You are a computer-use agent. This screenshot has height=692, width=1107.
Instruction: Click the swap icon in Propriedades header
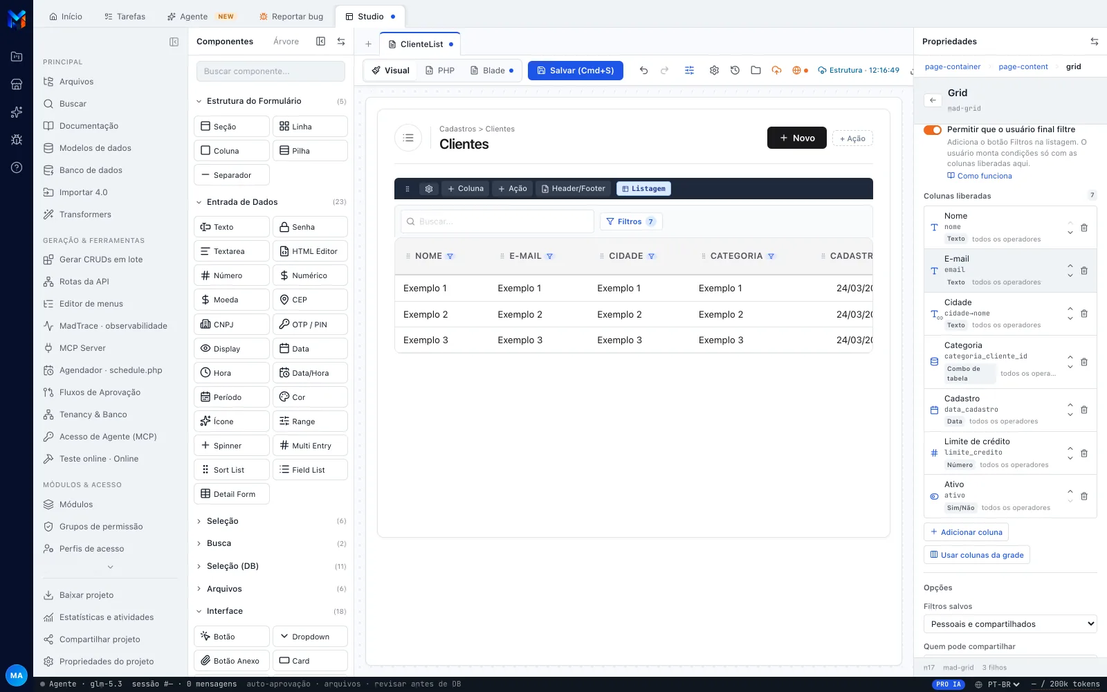[1094, 42]
